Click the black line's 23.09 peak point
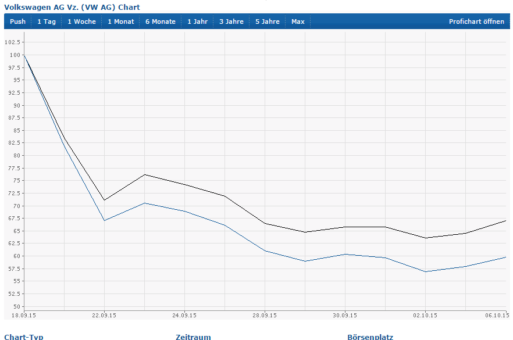 145,174
